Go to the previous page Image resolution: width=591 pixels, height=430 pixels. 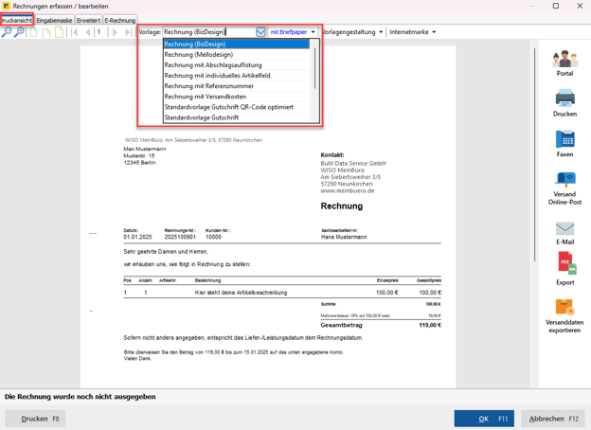[x=87, y=32]
